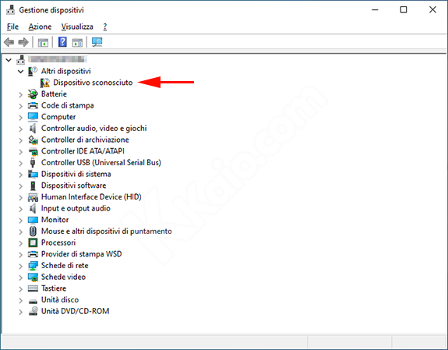The image size is (448, 350).
Task: Click the Forward arrow toolbar icon
Action: [x=23, y=42]
